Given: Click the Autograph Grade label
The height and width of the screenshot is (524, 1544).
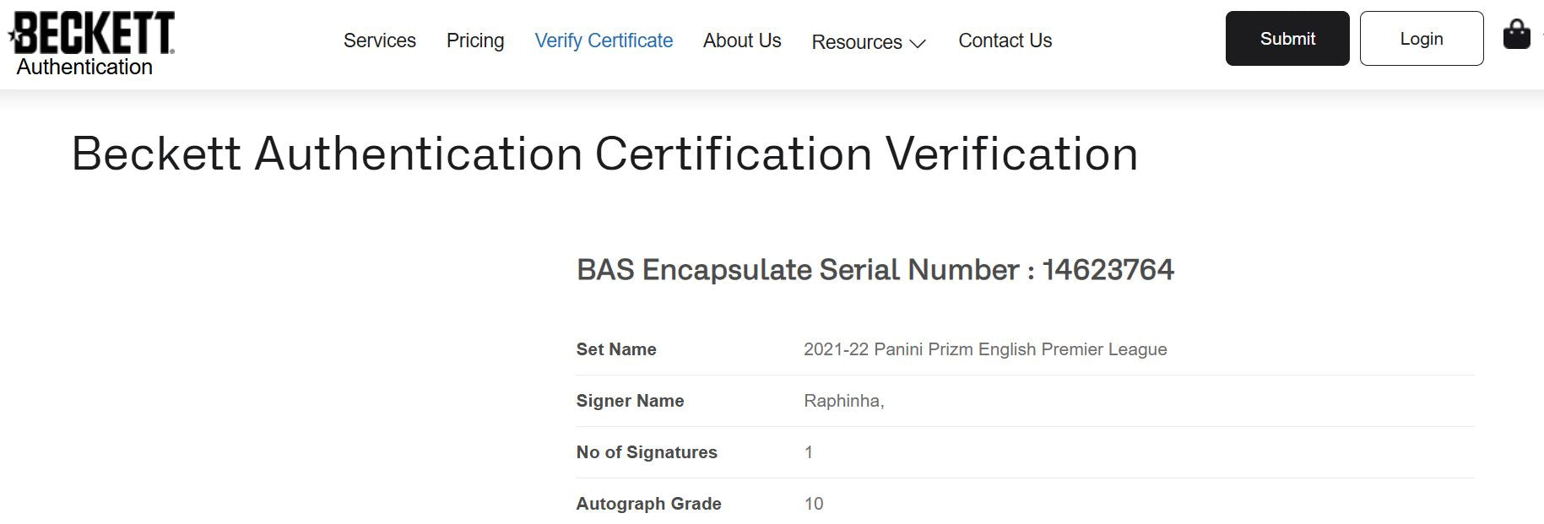Looking at the screenshot, I should [648, 504].
